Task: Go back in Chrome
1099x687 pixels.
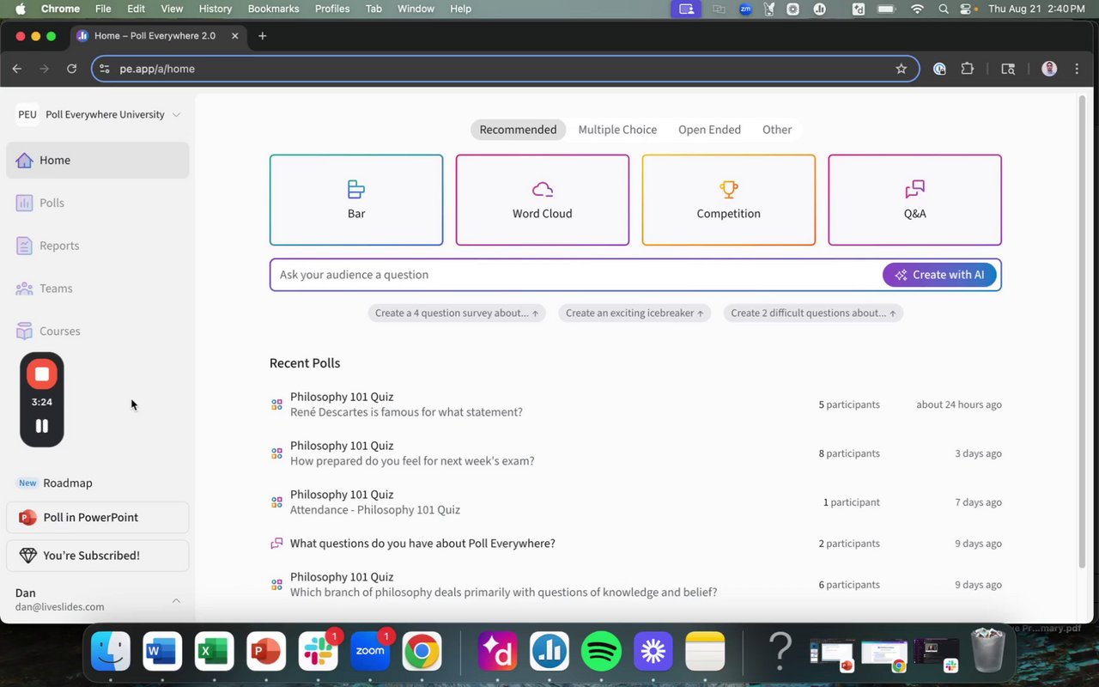Action: tap(17, 69)
